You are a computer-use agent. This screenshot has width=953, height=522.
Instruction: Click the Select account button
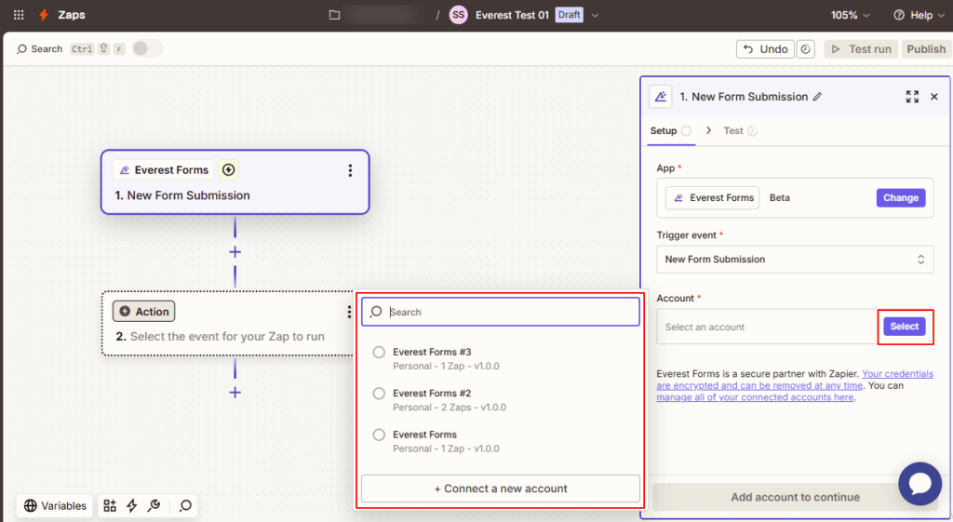tap(905, 327)
